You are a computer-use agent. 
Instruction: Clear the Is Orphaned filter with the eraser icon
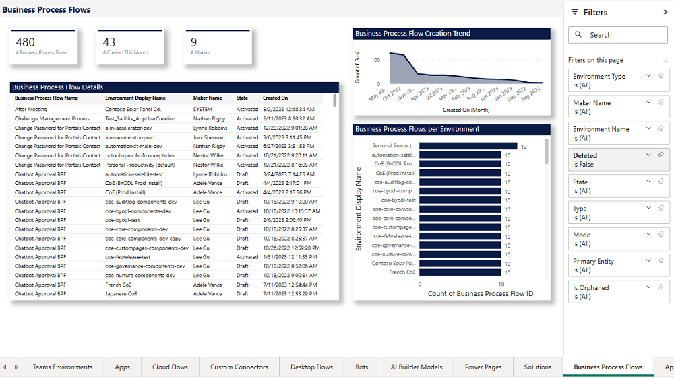[661, 287]
